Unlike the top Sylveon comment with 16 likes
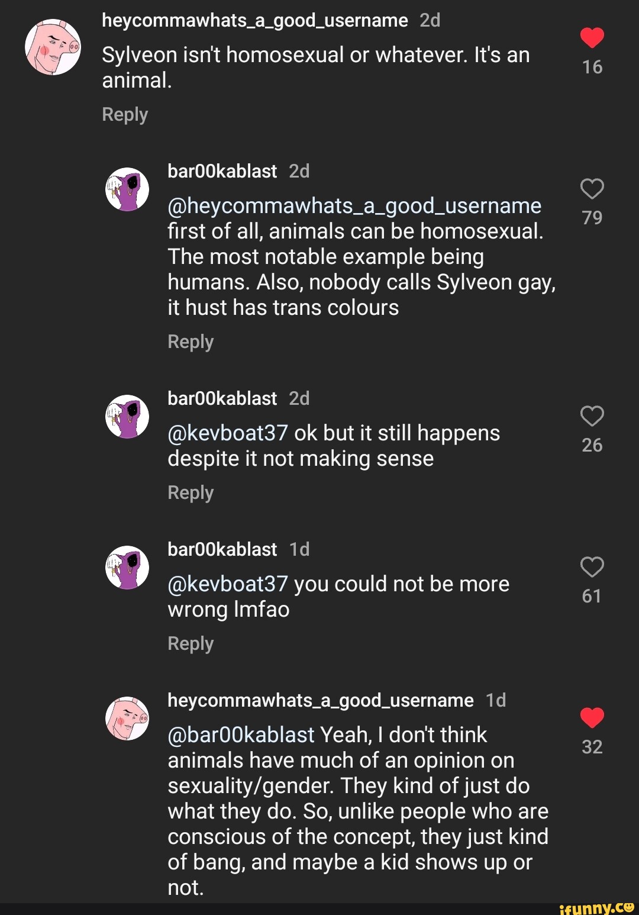This screenshot has height=915, width=639. (592, 38)
